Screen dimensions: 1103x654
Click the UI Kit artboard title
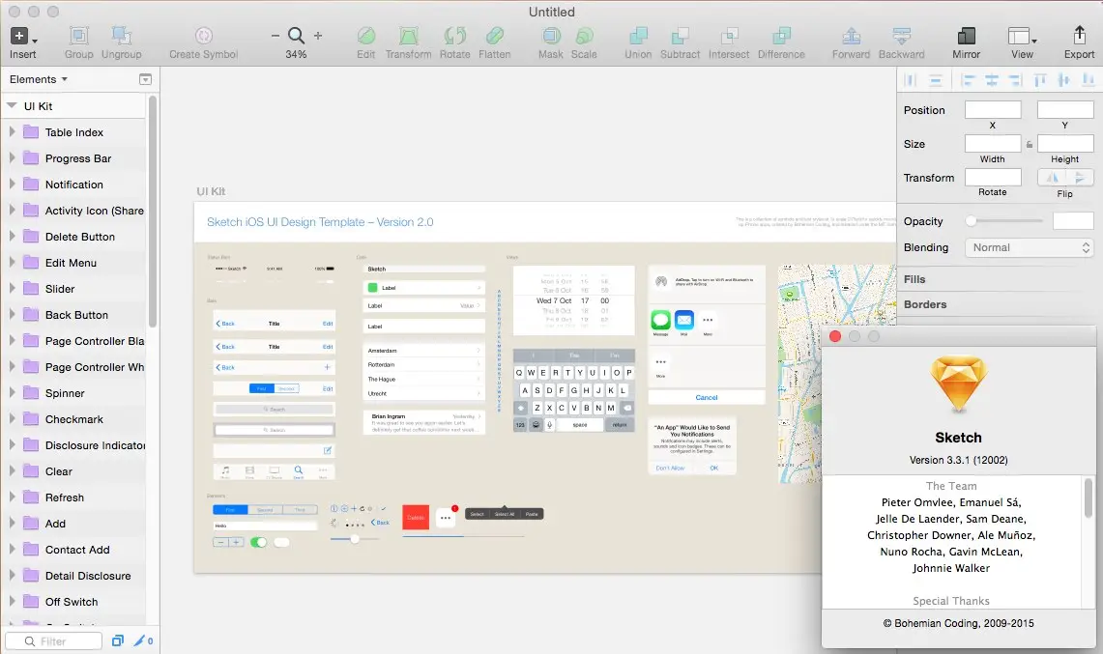pyautogui.click(x=211, y=191)
